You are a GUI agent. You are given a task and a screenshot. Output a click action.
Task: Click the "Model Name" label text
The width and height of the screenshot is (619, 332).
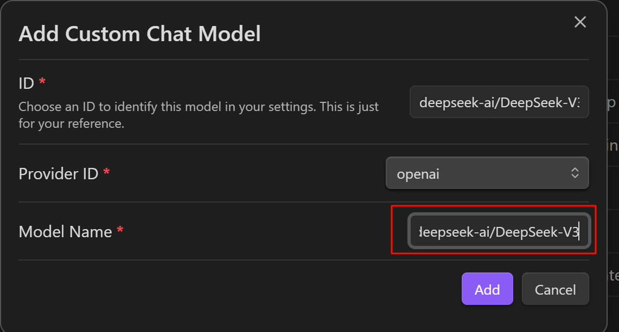pos(65,232)
